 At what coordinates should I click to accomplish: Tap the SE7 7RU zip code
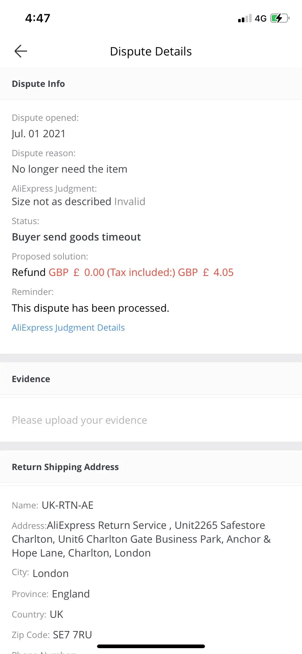72,635
